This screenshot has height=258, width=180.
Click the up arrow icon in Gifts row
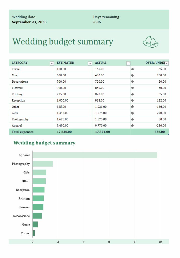(x=133, y=113)
